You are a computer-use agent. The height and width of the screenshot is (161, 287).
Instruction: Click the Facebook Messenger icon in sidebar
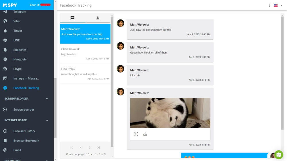point(5,88)
